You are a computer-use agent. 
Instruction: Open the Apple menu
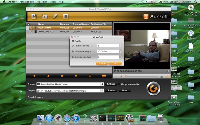[x=4, y=2]
